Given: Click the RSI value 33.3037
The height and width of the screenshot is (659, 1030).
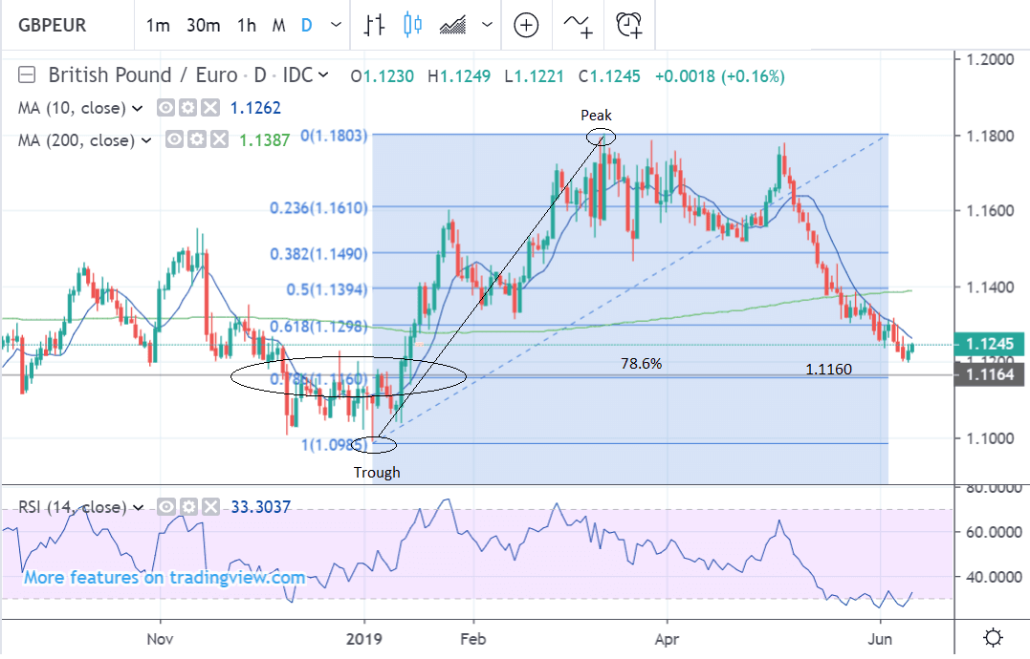Looking at the screenshot, I should [x=261, y=507].
